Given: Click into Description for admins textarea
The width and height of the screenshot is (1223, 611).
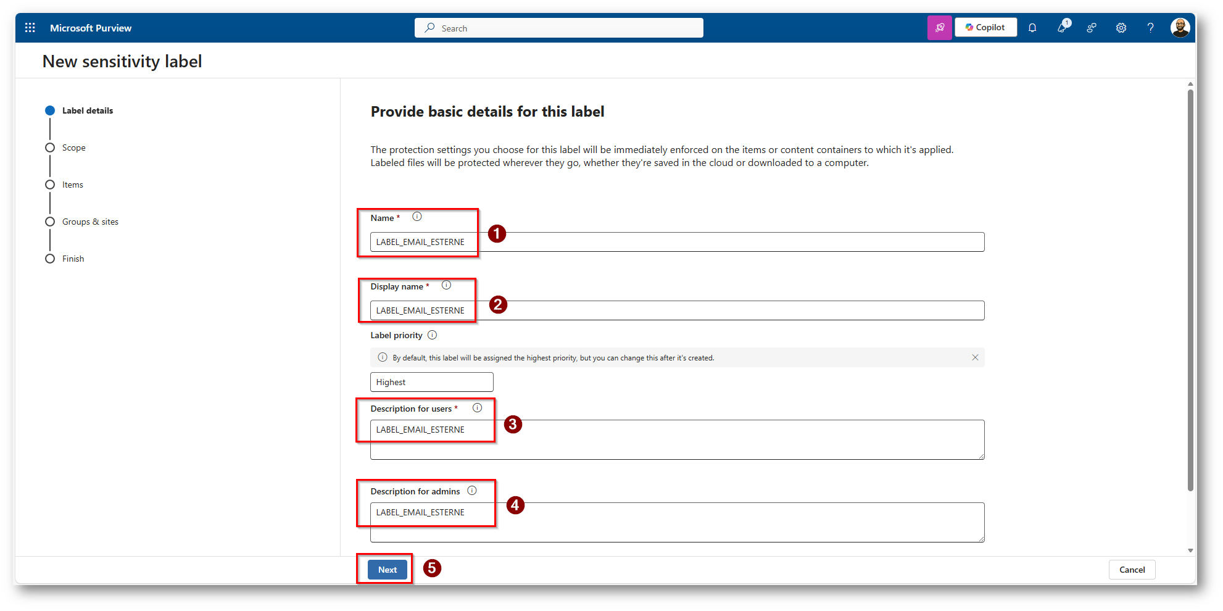Looking at the screenshot, I should (677, 522).
